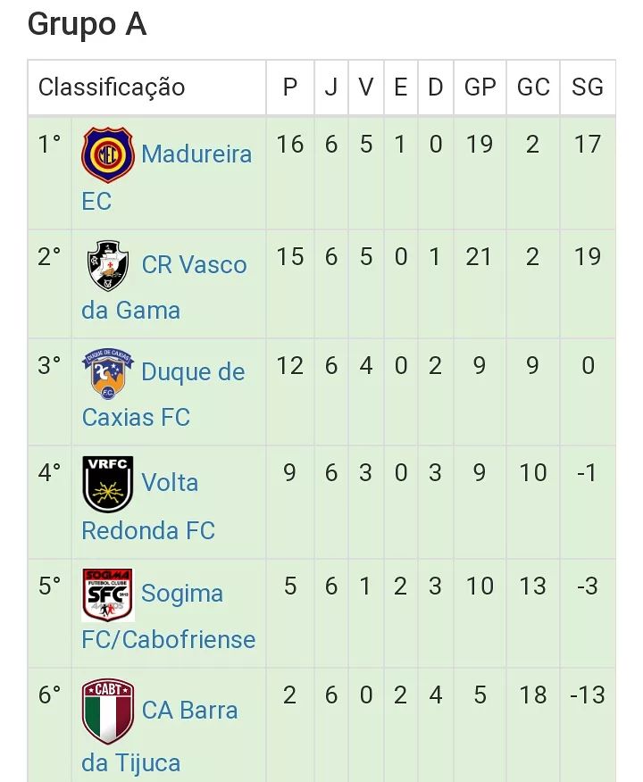
Task: Open the CR Vasco da Gama link
Action: pyautogui.click(x=194, y=265)
